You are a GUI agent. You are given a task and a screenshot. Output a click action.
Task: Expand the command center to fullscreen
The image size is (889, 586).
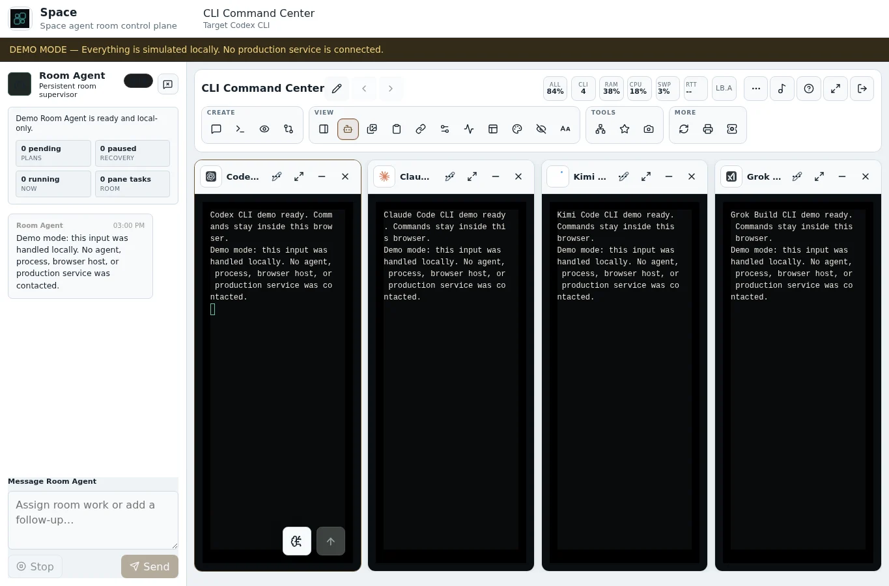(836, 89)
